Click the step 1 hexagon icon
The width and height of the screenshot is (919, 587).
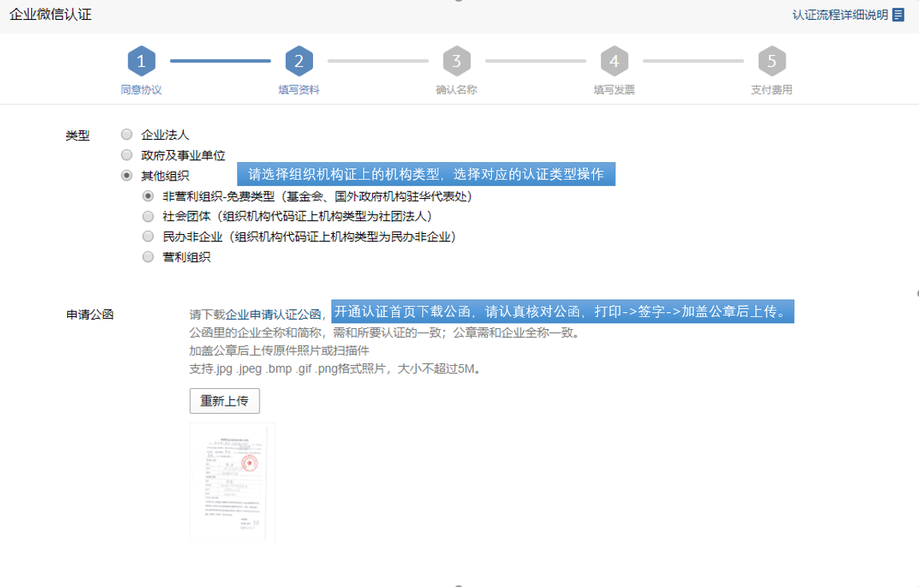(141, 61)
